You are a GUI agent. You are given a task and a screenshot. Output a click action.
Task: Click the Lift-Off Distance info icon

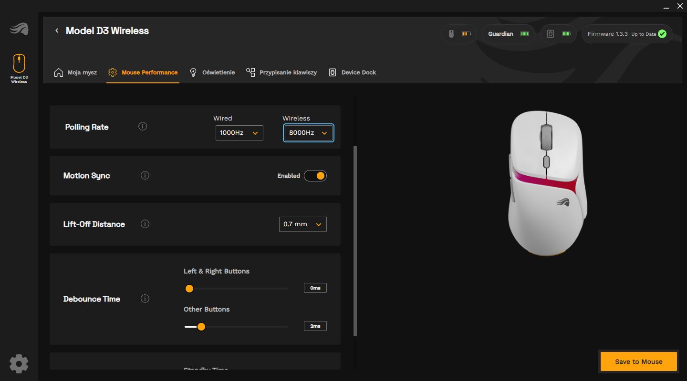tap(145, 224)
